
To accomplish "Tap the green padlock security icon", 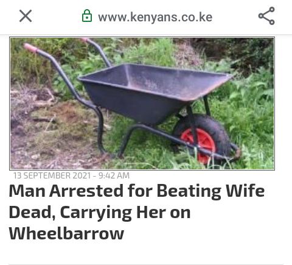I will (87, 16).
